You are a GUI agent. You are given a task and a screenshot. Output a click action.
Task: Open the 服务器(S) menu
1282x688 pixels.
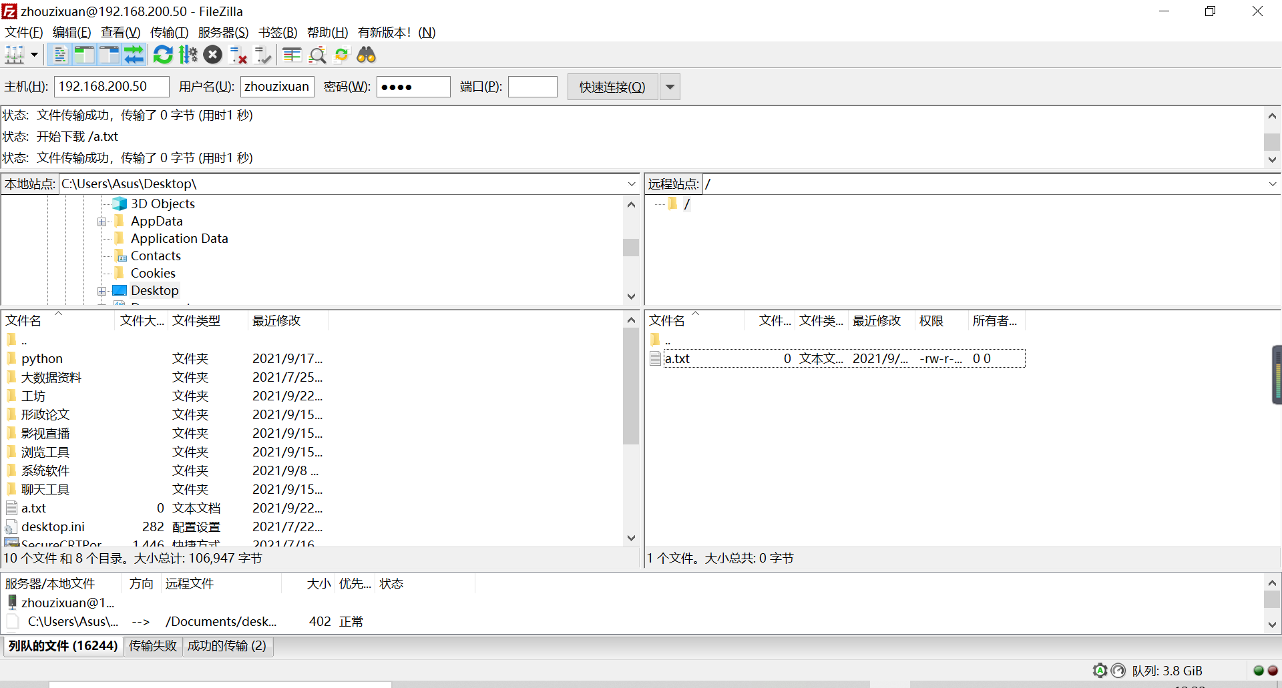point(223,32)
